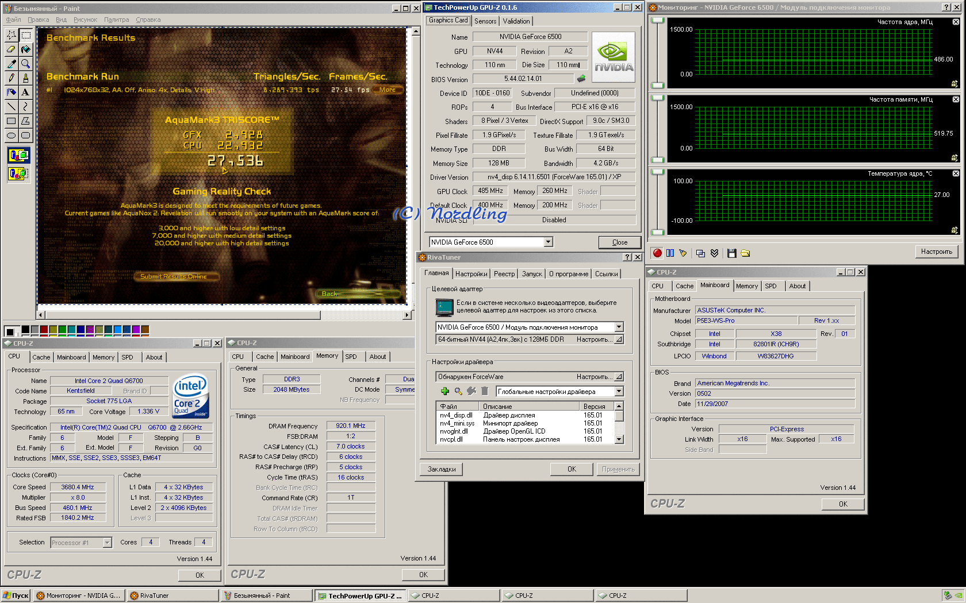Select the Ellipse tool in Paint
The image size is (966, 603).
[x=11, y=136]
